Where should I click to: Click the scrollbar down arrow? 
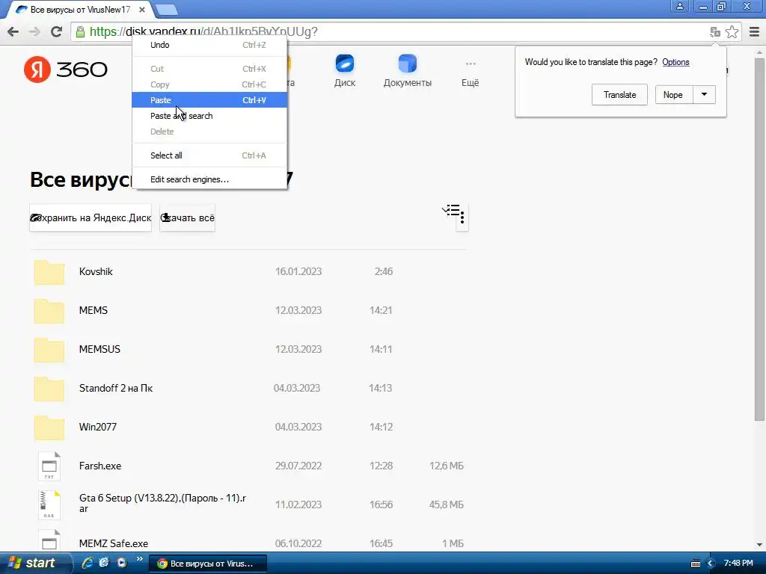pyautogui.click(x=759, y=545)
